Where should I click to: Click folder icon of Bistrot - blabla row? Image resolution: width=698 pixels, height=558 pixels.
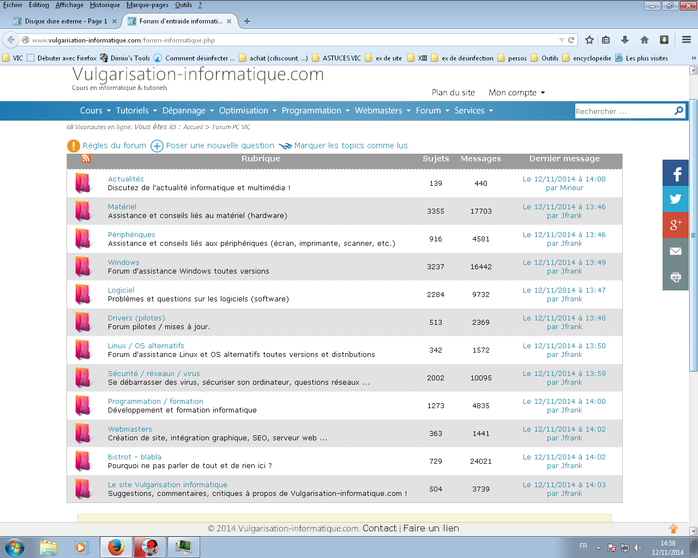[x=83, y=462]
